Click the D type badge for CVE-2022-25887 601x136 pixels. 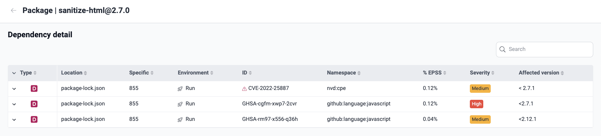tap(34, 89)
